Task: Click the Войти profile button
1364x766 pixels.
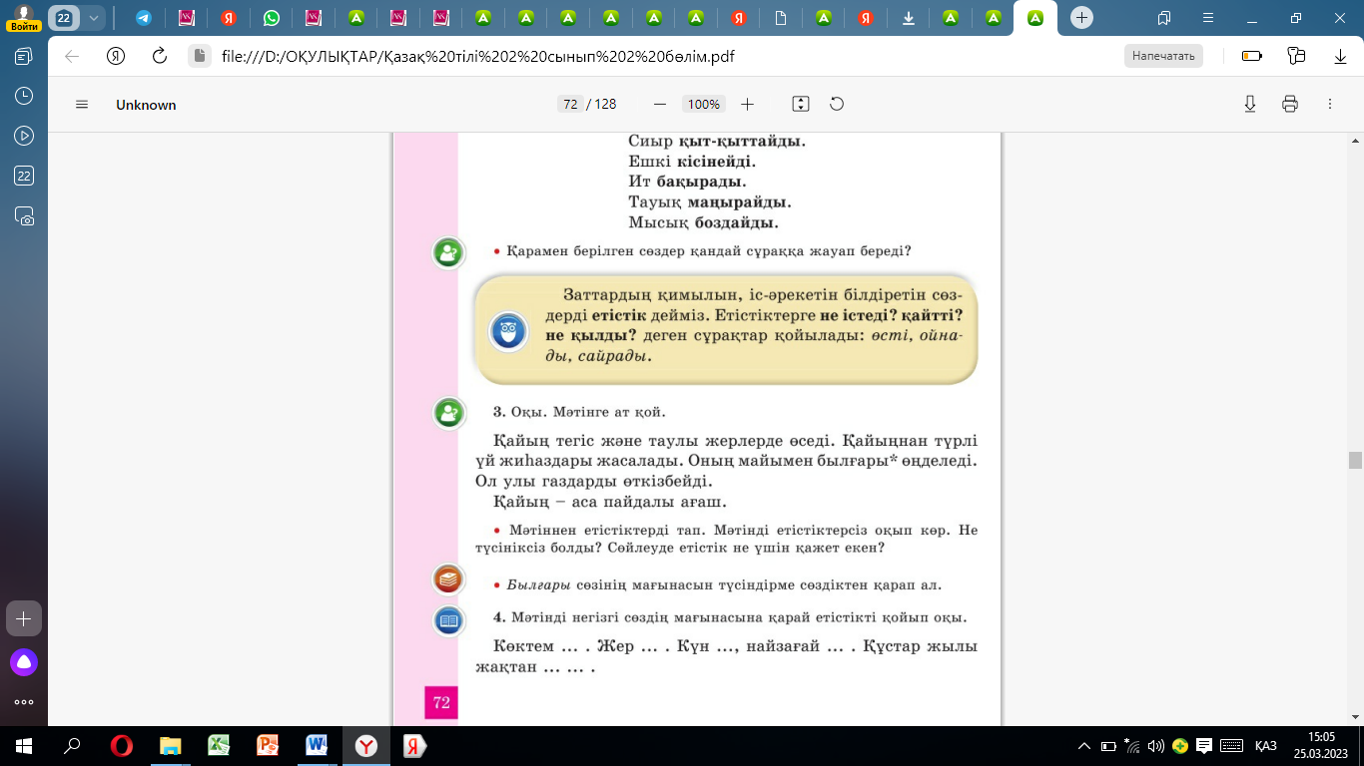Action: pos(22,18)
